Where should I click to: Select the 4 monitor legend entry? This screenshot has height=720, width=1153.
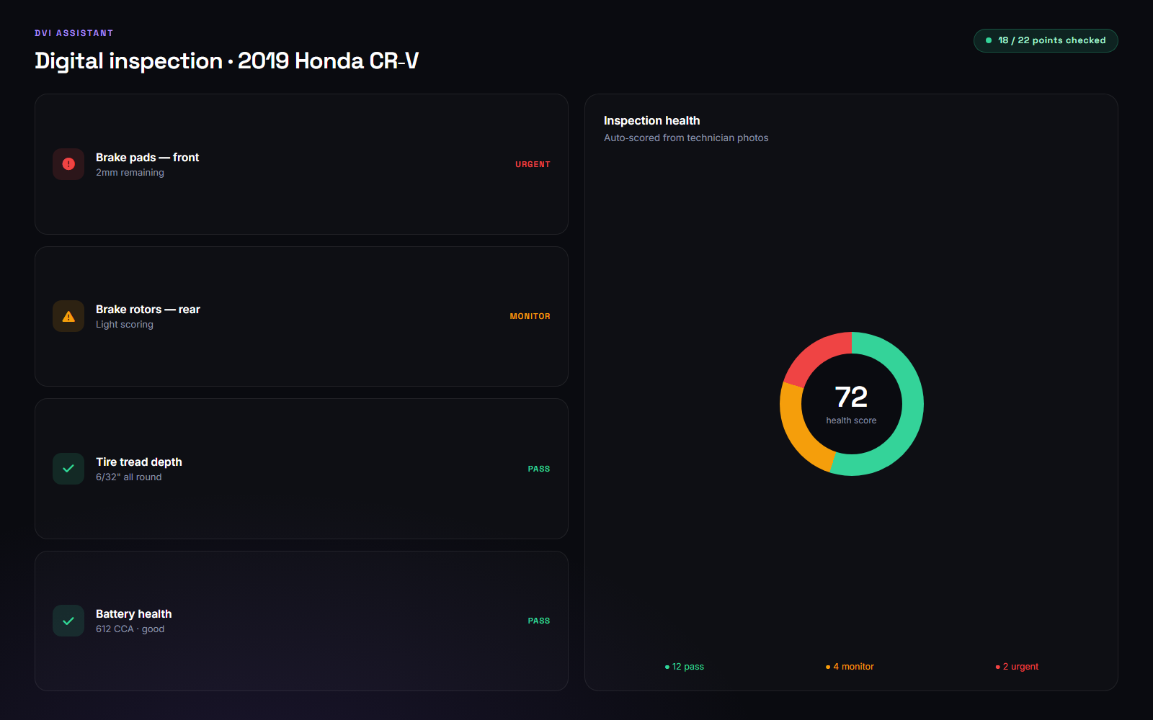click(850, 667)
